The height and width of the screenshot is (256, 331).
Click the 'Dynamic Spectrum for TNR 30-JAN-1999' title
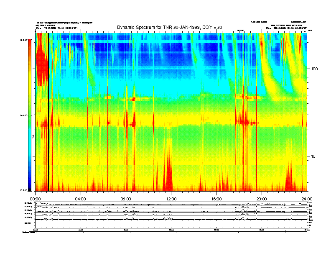click(x=170, y=27)
